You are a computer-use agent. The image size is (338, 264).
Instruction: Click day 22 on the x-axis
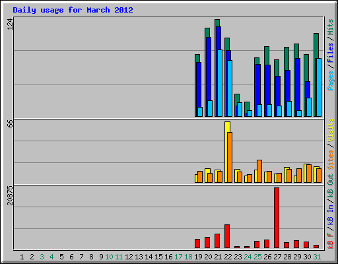228,257
